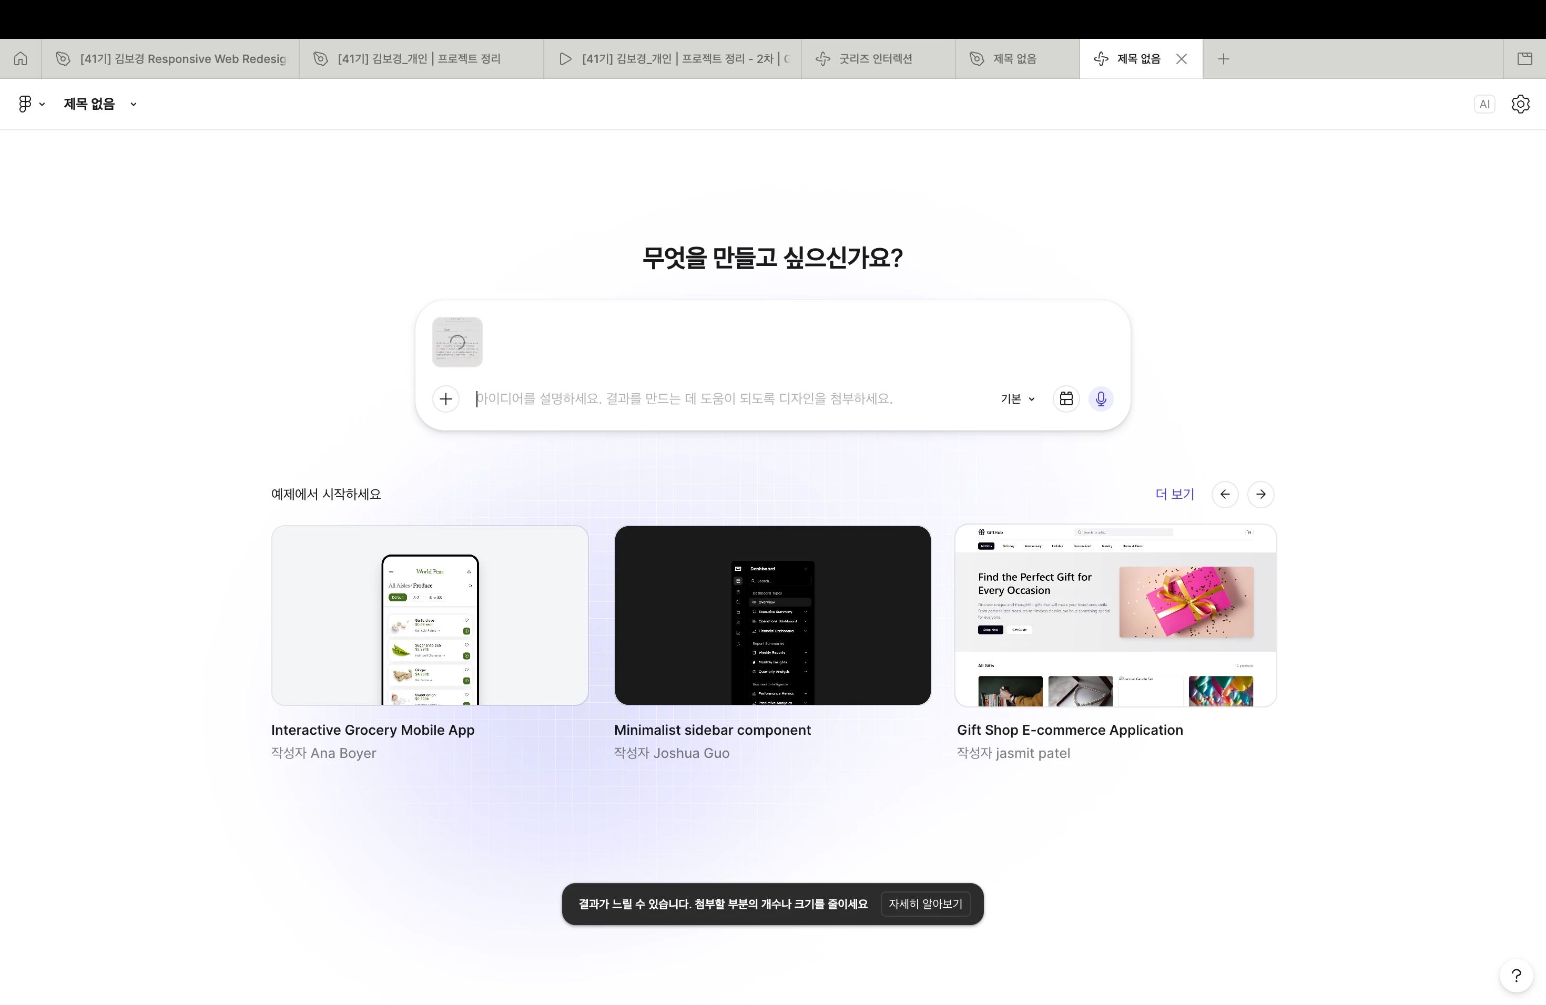The height and width of the screenshot is (1005, 1546).
Task: Click the help question mark button
Action: point(1516,975)
